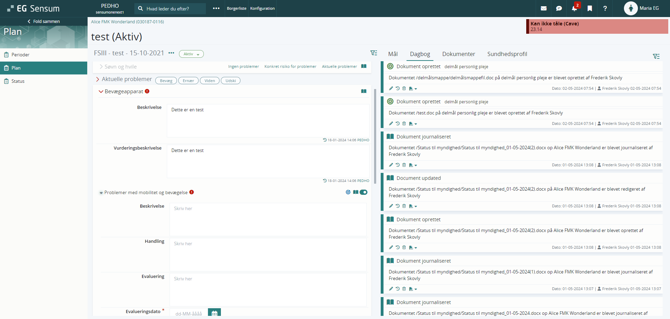Open the help question mark icon
The width and height of the screenshot is (670, 319).
click(x=605, y=8)
